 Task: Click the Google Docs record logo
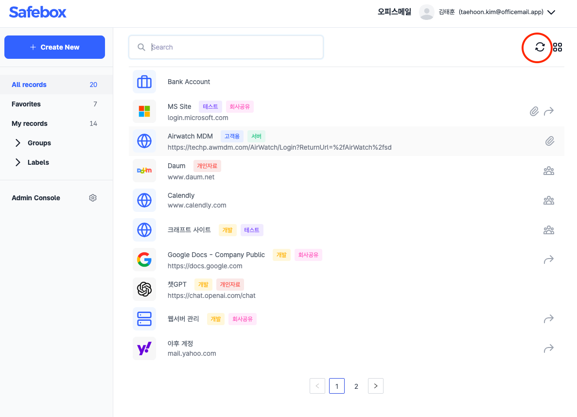point(144,260)
